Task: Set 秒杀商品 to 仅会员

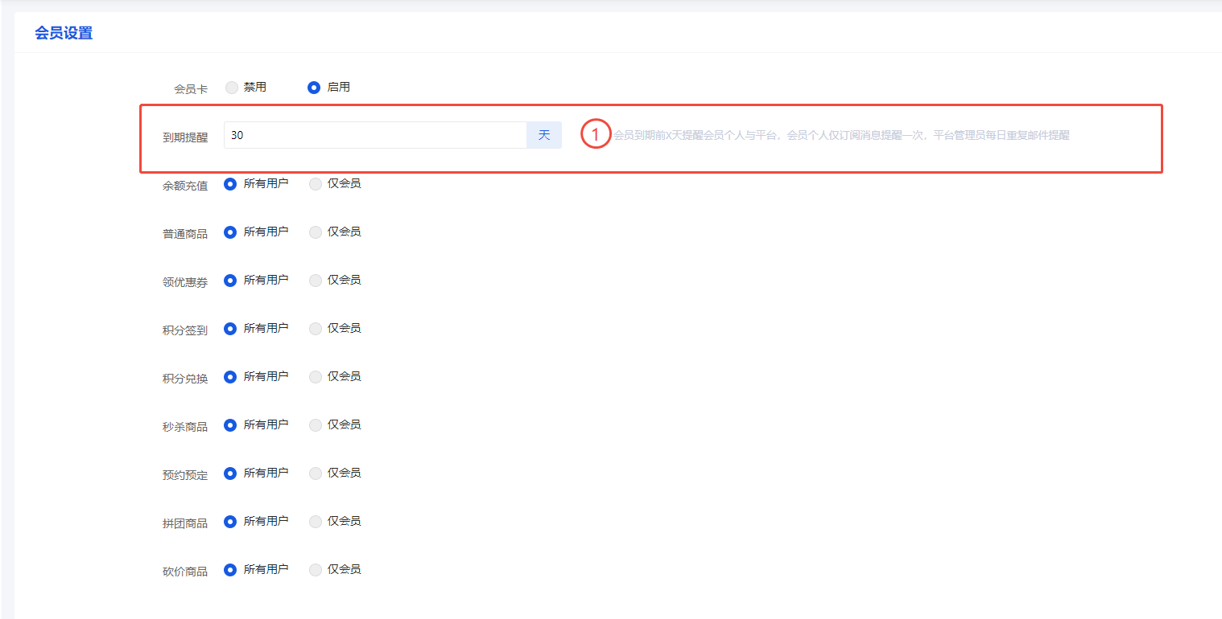Action: [x=316, y=425]
